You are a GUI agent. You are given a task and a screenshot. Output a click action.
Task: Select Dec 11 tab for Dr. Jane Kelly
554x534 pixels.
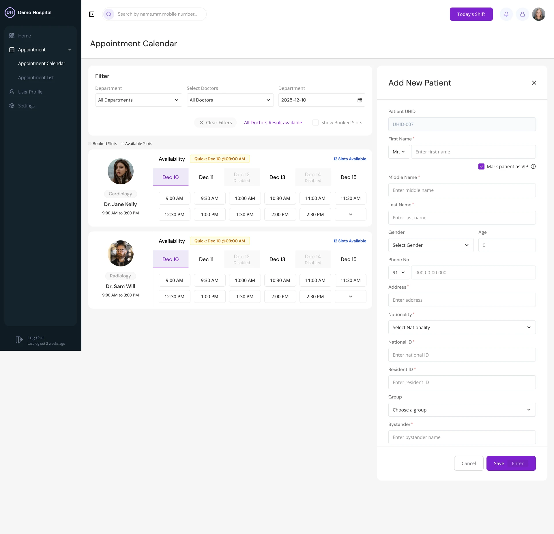click(x=206, y=177)
